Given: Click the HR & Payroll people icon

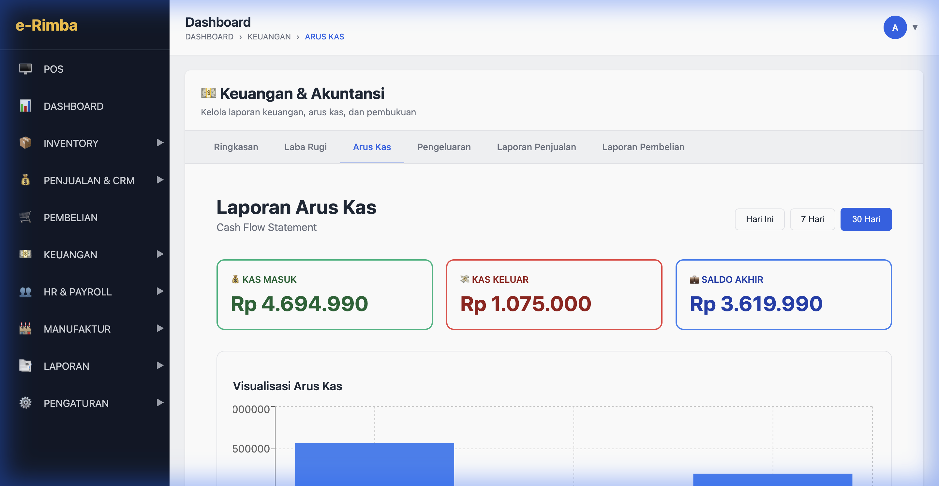Looking at the screenshot, I should click(25, 292).
